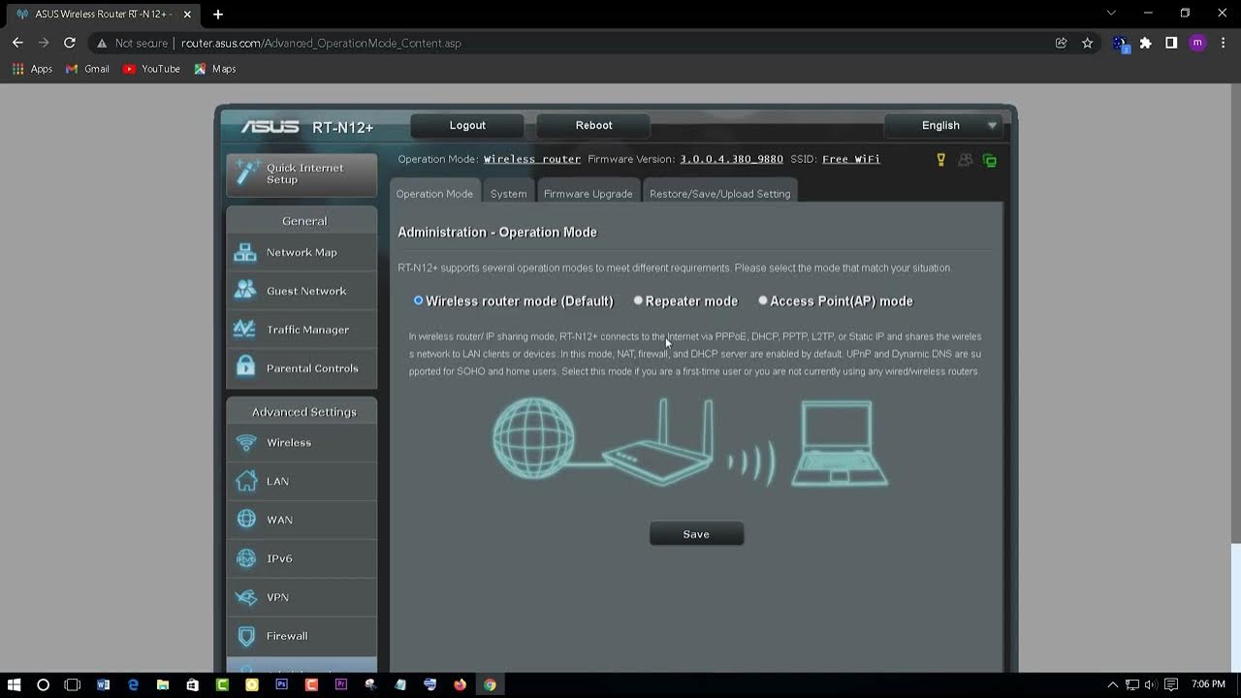
Task: Select Wireless router mode (Default)
Action: coord(419,301)
